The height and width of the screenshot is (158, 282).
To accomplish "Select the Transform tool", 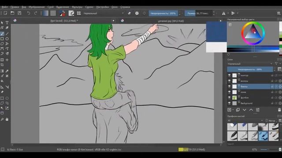I will pyautogui.click(x=2, y=60).
